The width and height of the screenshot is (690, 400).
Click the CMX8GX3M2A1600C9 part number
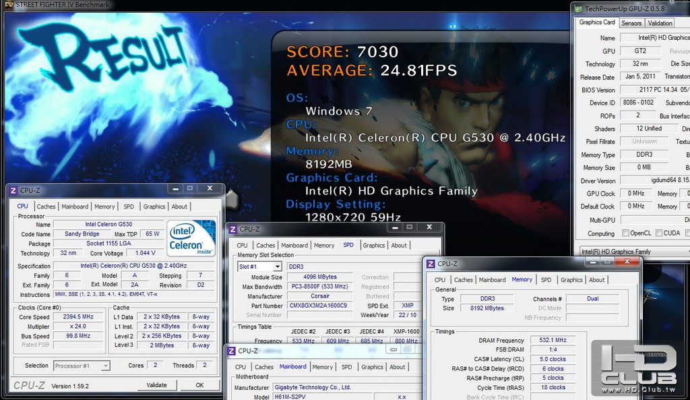[320, 306]
